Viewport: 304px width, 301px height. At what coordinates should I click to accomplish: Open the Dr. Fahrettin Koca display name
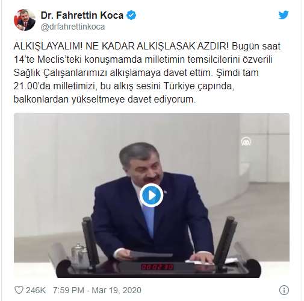(x=82, y=15)
